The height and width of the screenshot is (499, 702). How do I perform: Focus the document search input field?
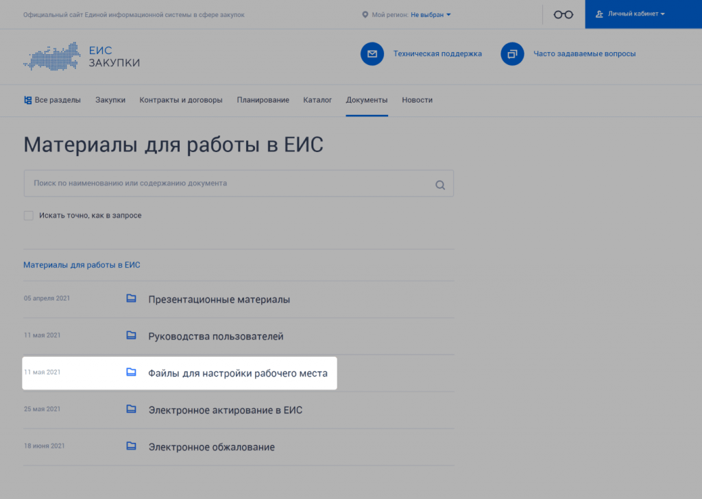coord(226,183)
